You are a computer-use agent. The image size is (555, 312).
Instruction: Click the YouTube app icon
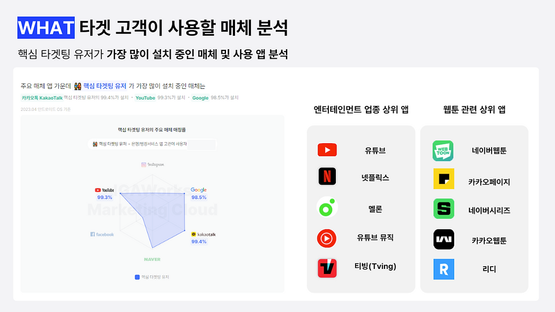(327, 150)
